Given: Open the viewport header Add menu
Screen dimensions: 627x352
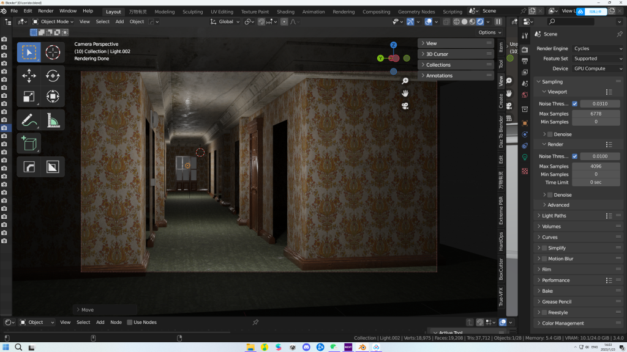Looking at the screenshot, I should pyautogui.click(x=119, y=21).
